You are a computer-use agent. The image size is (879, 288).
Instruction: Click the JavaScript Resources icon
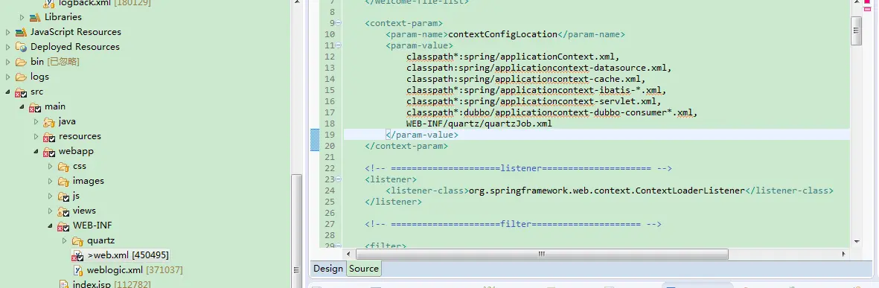22,32
